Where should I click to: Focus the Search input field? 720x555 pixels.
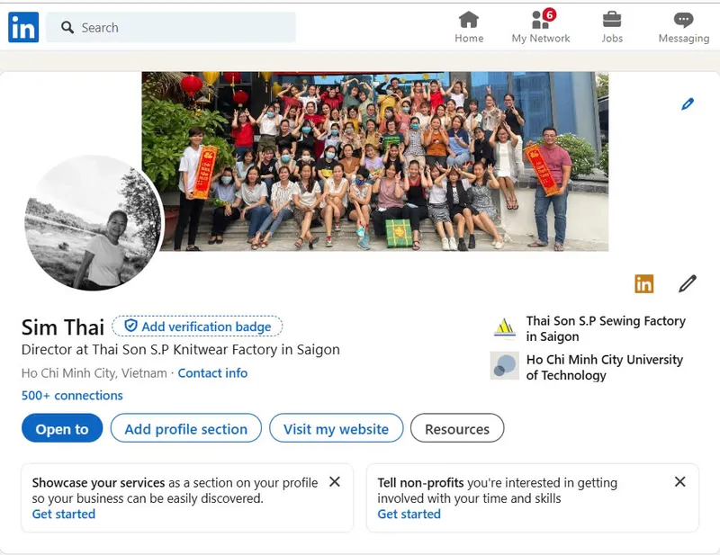(171, 28)
